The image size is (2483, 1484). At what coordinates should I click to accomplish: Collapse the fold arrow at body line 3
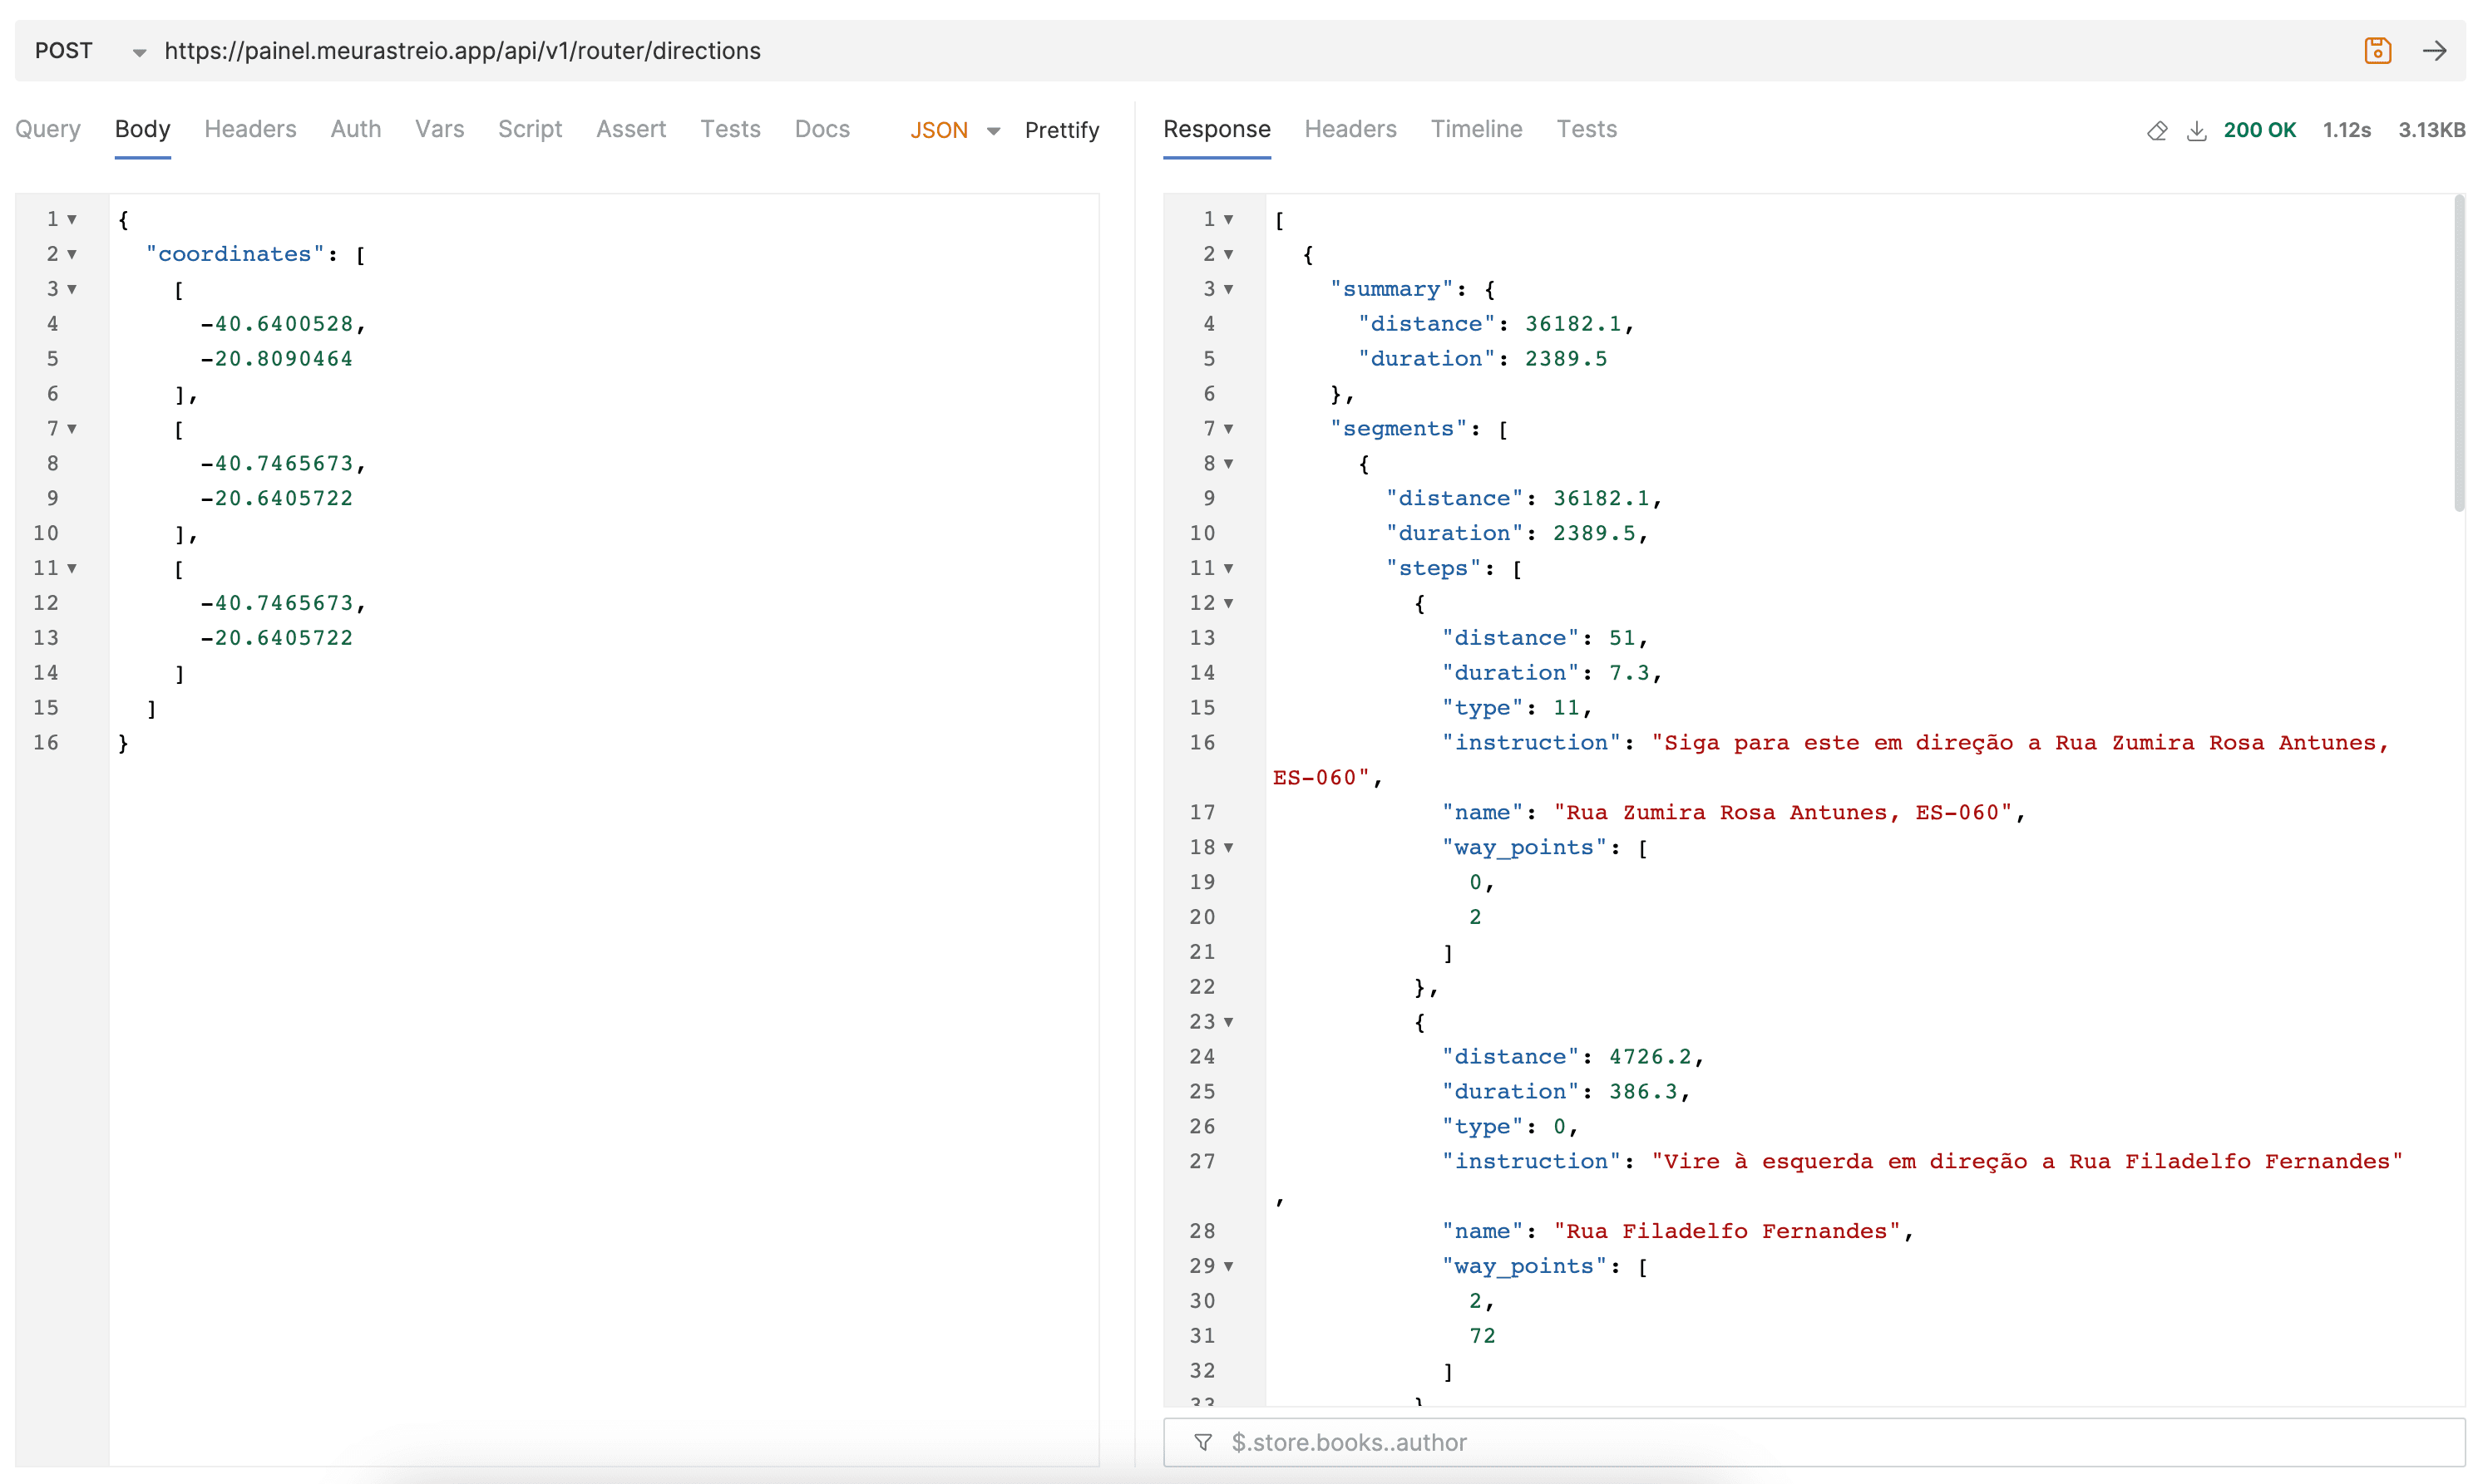click(72, 289)
